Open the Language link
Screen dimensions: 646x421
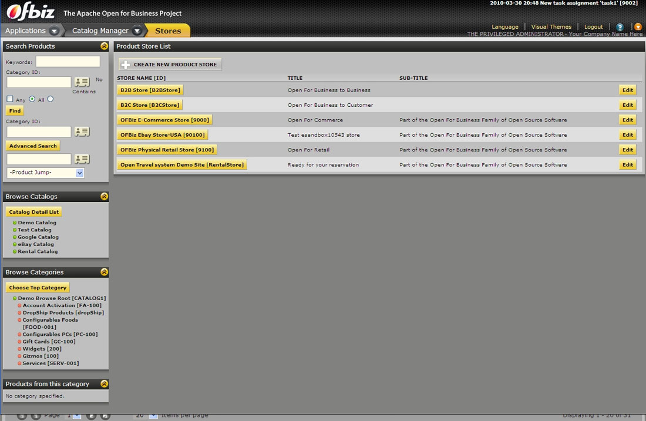[505, 27]
